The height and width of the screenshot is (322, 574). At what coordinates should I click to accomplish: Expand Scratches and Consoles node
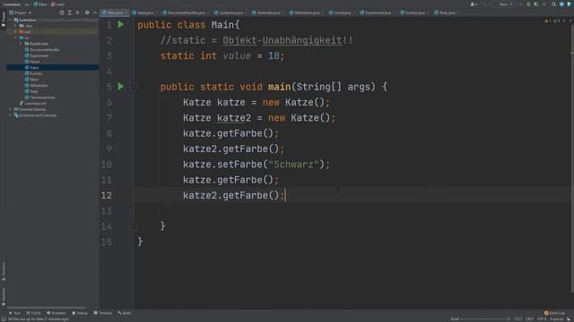(x=11, y=115)
